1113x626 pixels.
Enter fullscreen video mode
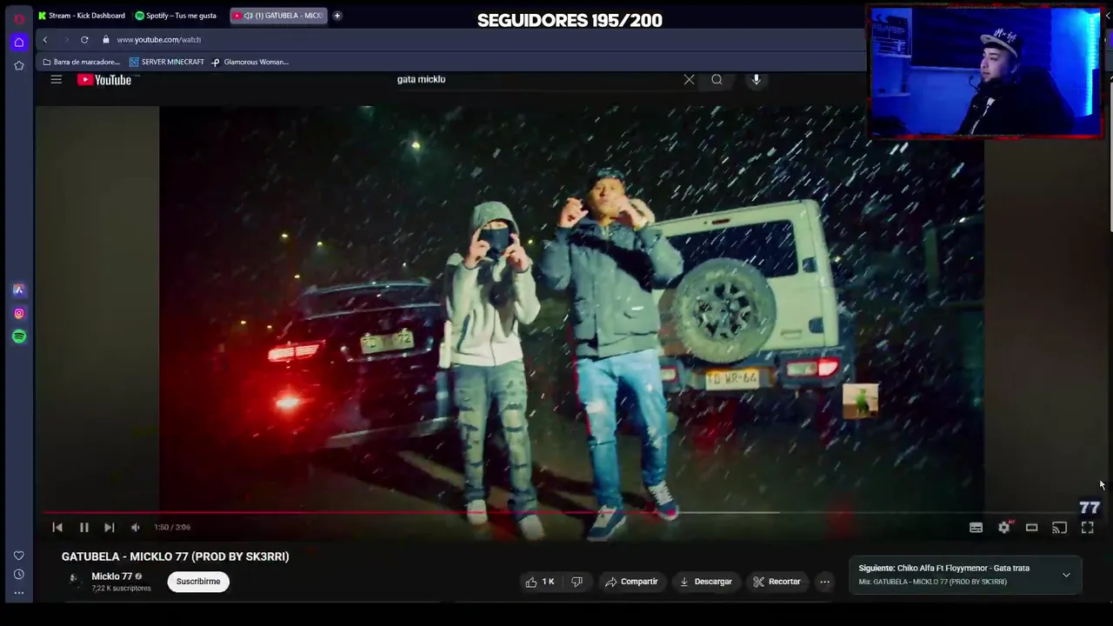1087,527
